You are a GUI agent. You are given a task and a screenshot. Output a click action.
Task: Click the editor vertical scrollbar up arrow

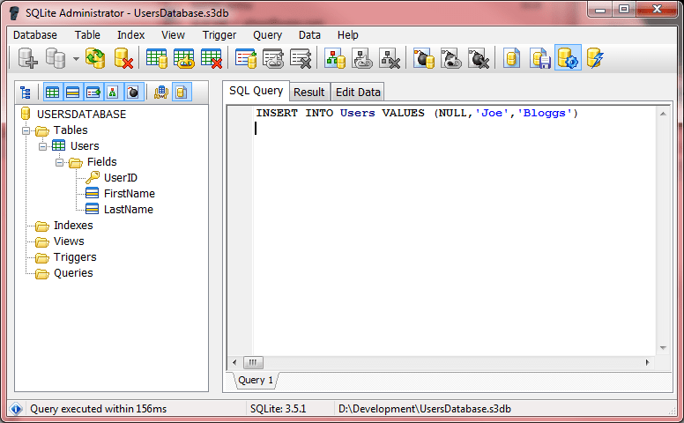click(x=663, y=114)
